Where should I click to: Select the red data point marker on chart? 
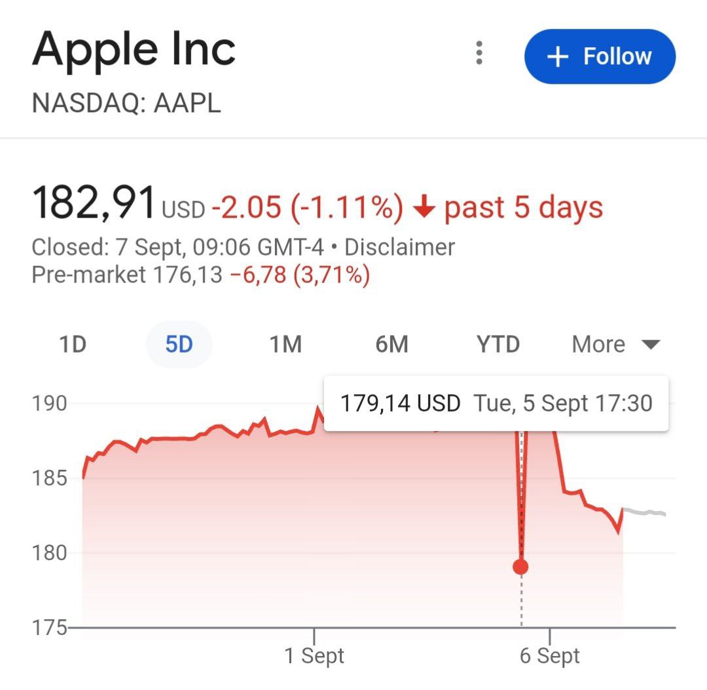[x=520, y=567]
